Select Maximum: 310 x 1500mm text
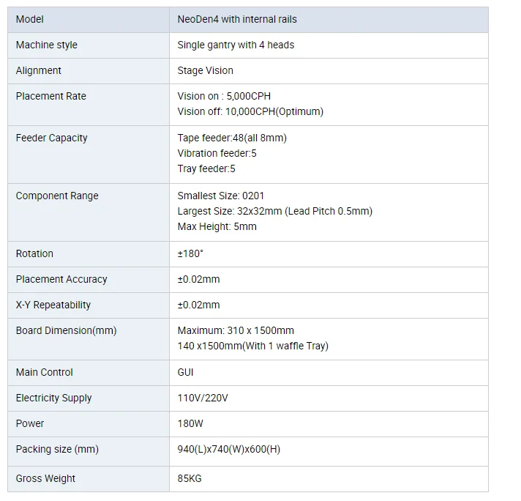The image size is (521, 501). point(236,330)
